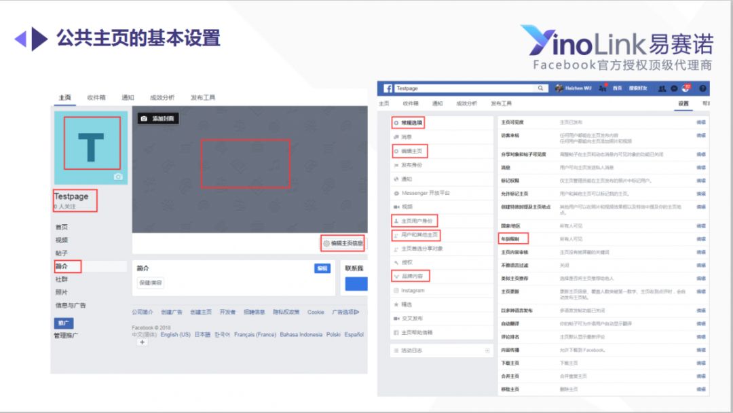The image size is (733, 413).
Task: Click the video camera icon beside 视频
Action: [396, 206]
